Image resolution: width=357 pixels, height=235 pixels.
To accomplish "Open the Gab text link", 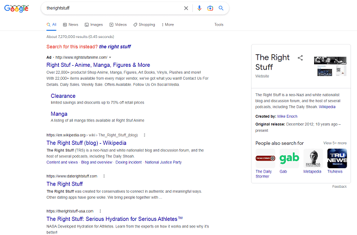I will [x=283, y=172].
